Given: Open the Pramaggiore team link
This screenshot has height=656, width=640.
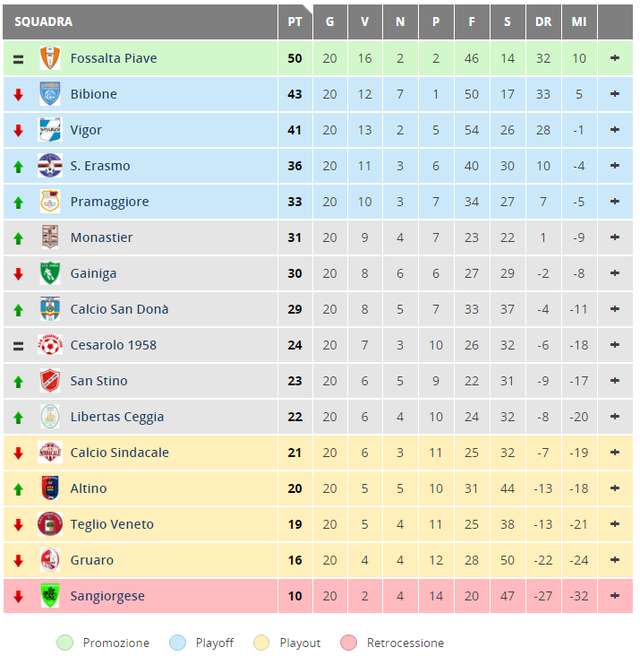Looking at the screenshot, I should pos(109,202).
